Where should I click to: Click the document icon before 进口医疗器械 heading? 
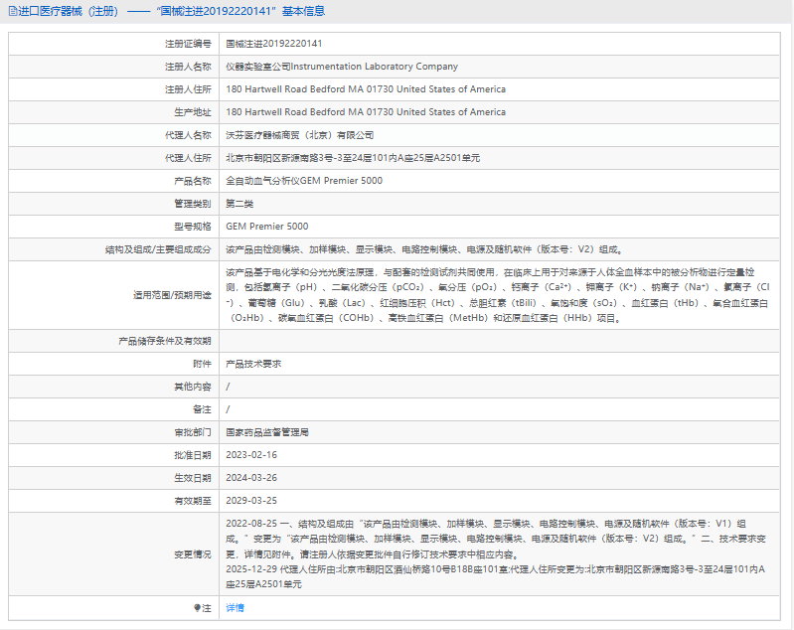point(13,11)
